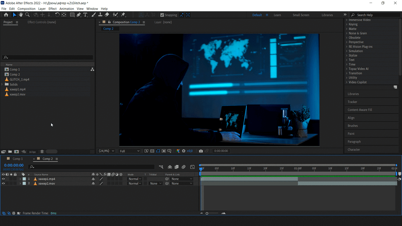Open blending Mode dropdown for хакер2.mov
The width and height of the screenshot is (402, 226).
point(135,183)
